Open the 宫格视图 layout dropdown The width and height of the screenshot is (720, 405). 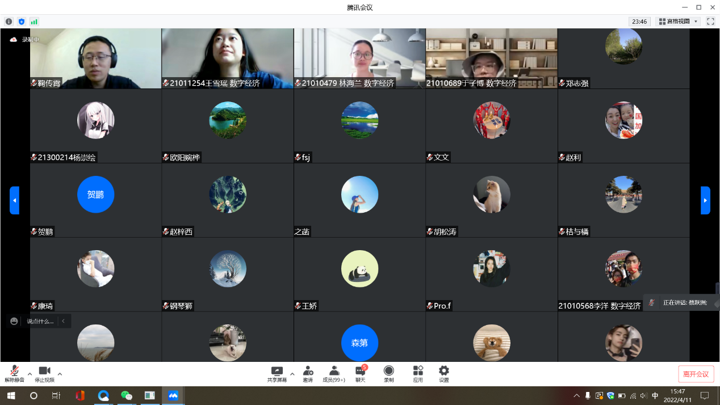(679, 22)
